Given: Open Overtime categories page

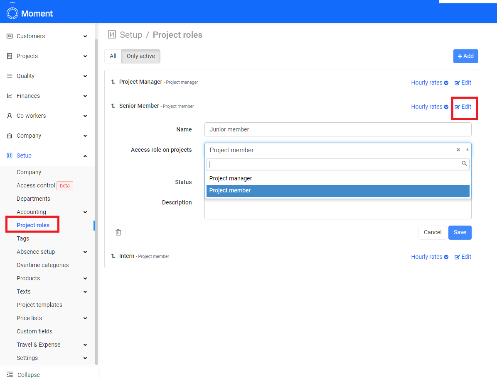Looking at the screenshot, I should (x=42, y=265).
